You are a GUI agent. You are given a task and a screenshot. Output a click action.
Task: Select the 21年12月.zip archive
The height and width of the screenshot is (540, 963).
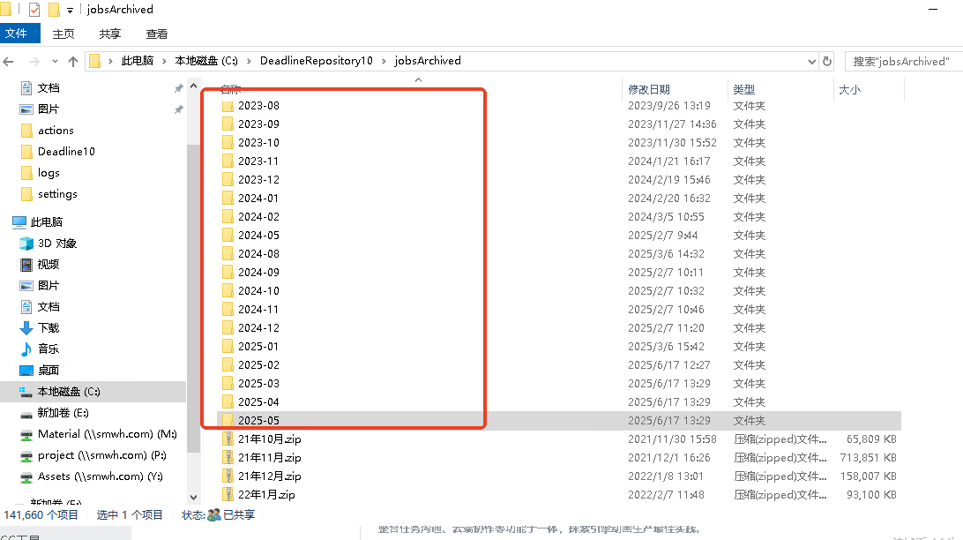[270, 476]
